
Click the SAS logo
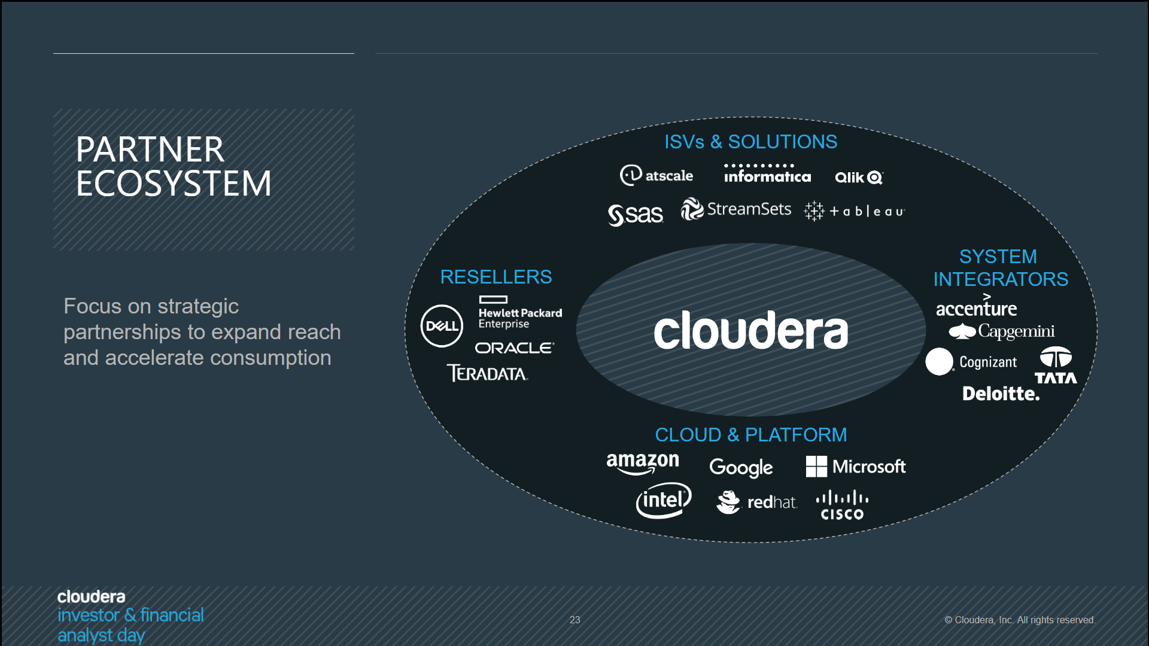tap(636, 214)
